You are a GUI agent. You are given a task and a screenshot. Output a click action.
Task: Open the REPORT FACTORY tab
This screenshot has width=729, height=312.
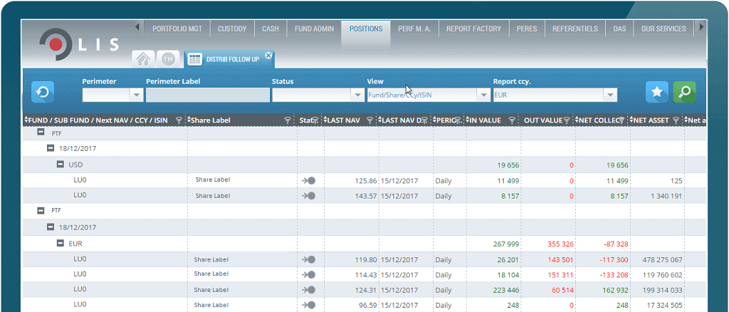click(x=473, y=28)
